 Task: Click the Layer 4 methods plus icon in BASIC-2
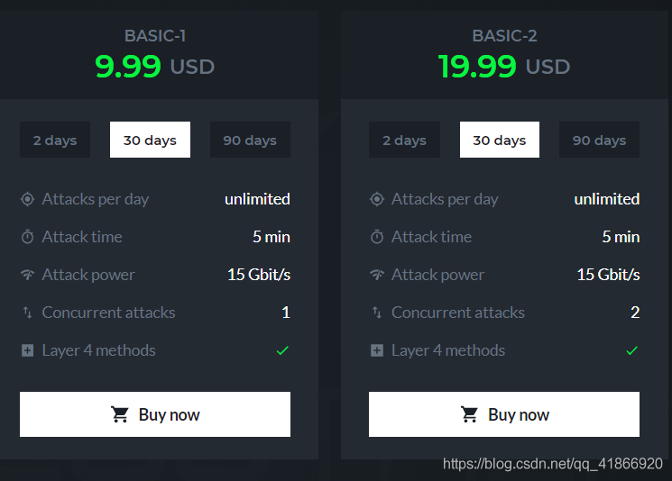point(377,351)
